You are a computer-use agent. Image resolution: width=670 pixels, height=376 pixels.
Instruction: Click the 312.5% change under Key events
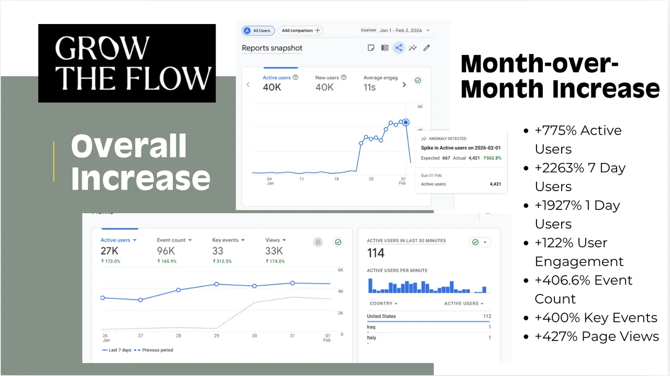click(x=222, y=261)
